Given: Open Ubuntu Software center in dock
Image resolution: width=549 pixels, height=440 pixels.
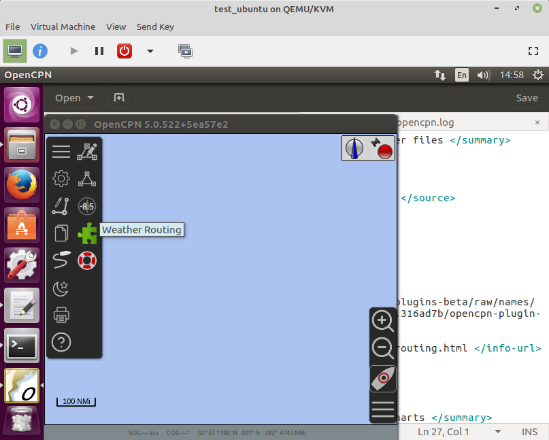Looking at the screenshot, I should point(22,225).
